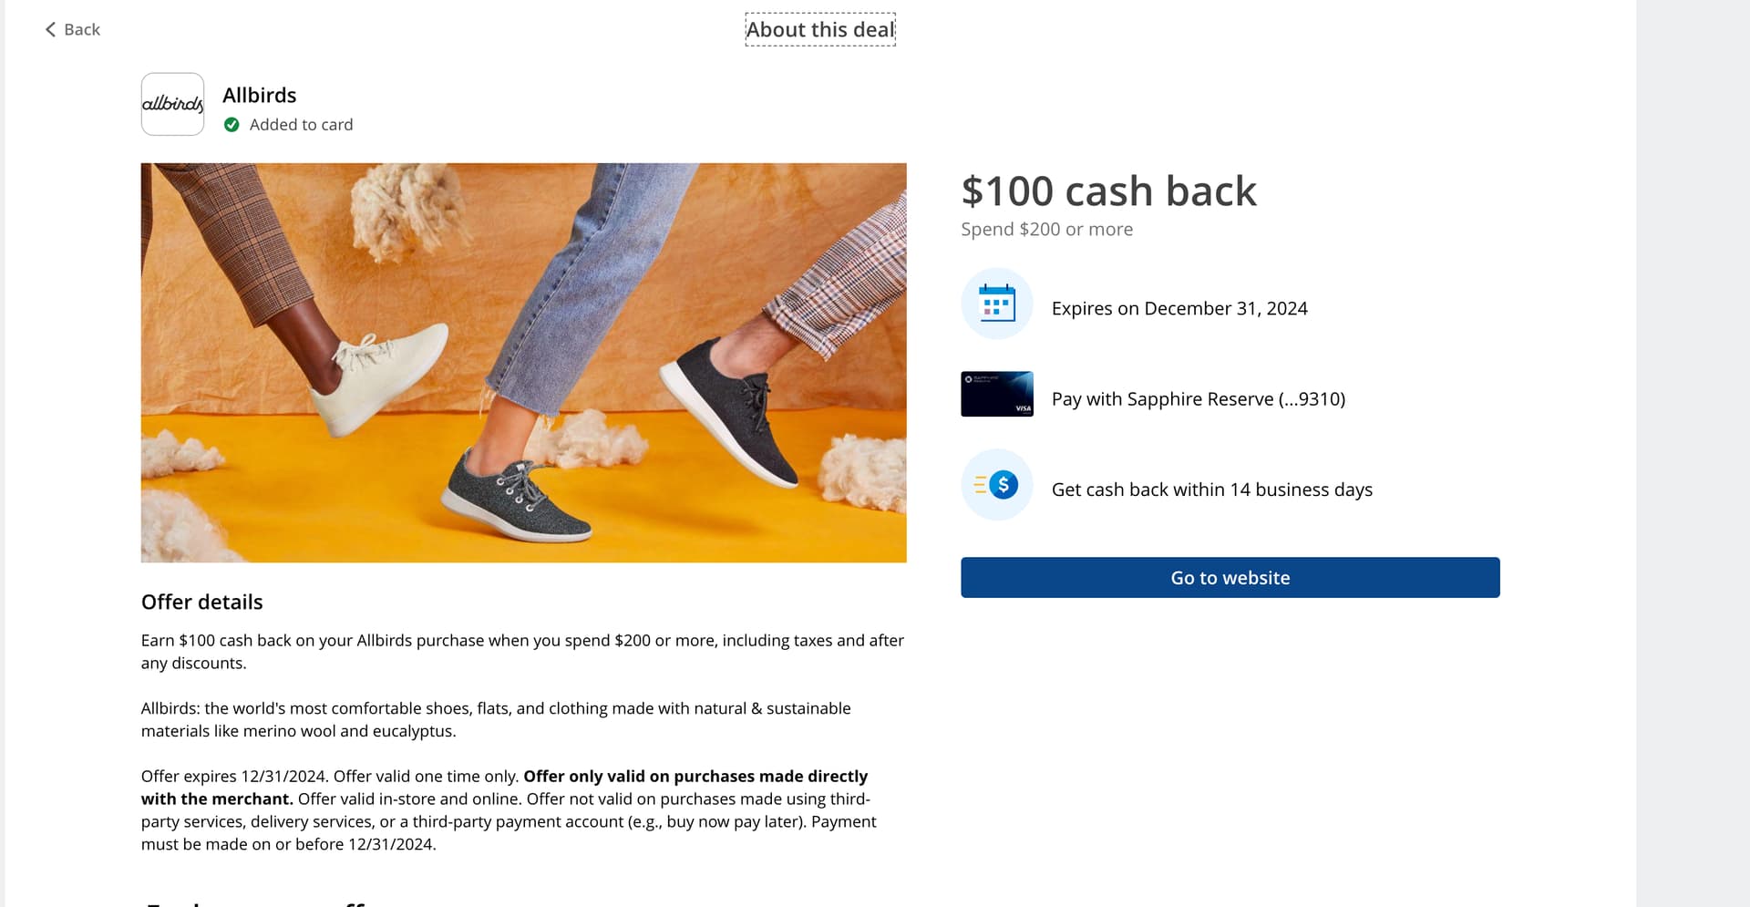Click the Added to card status text
Viewport: 1750px width, 907px height.
pos(301,125)
